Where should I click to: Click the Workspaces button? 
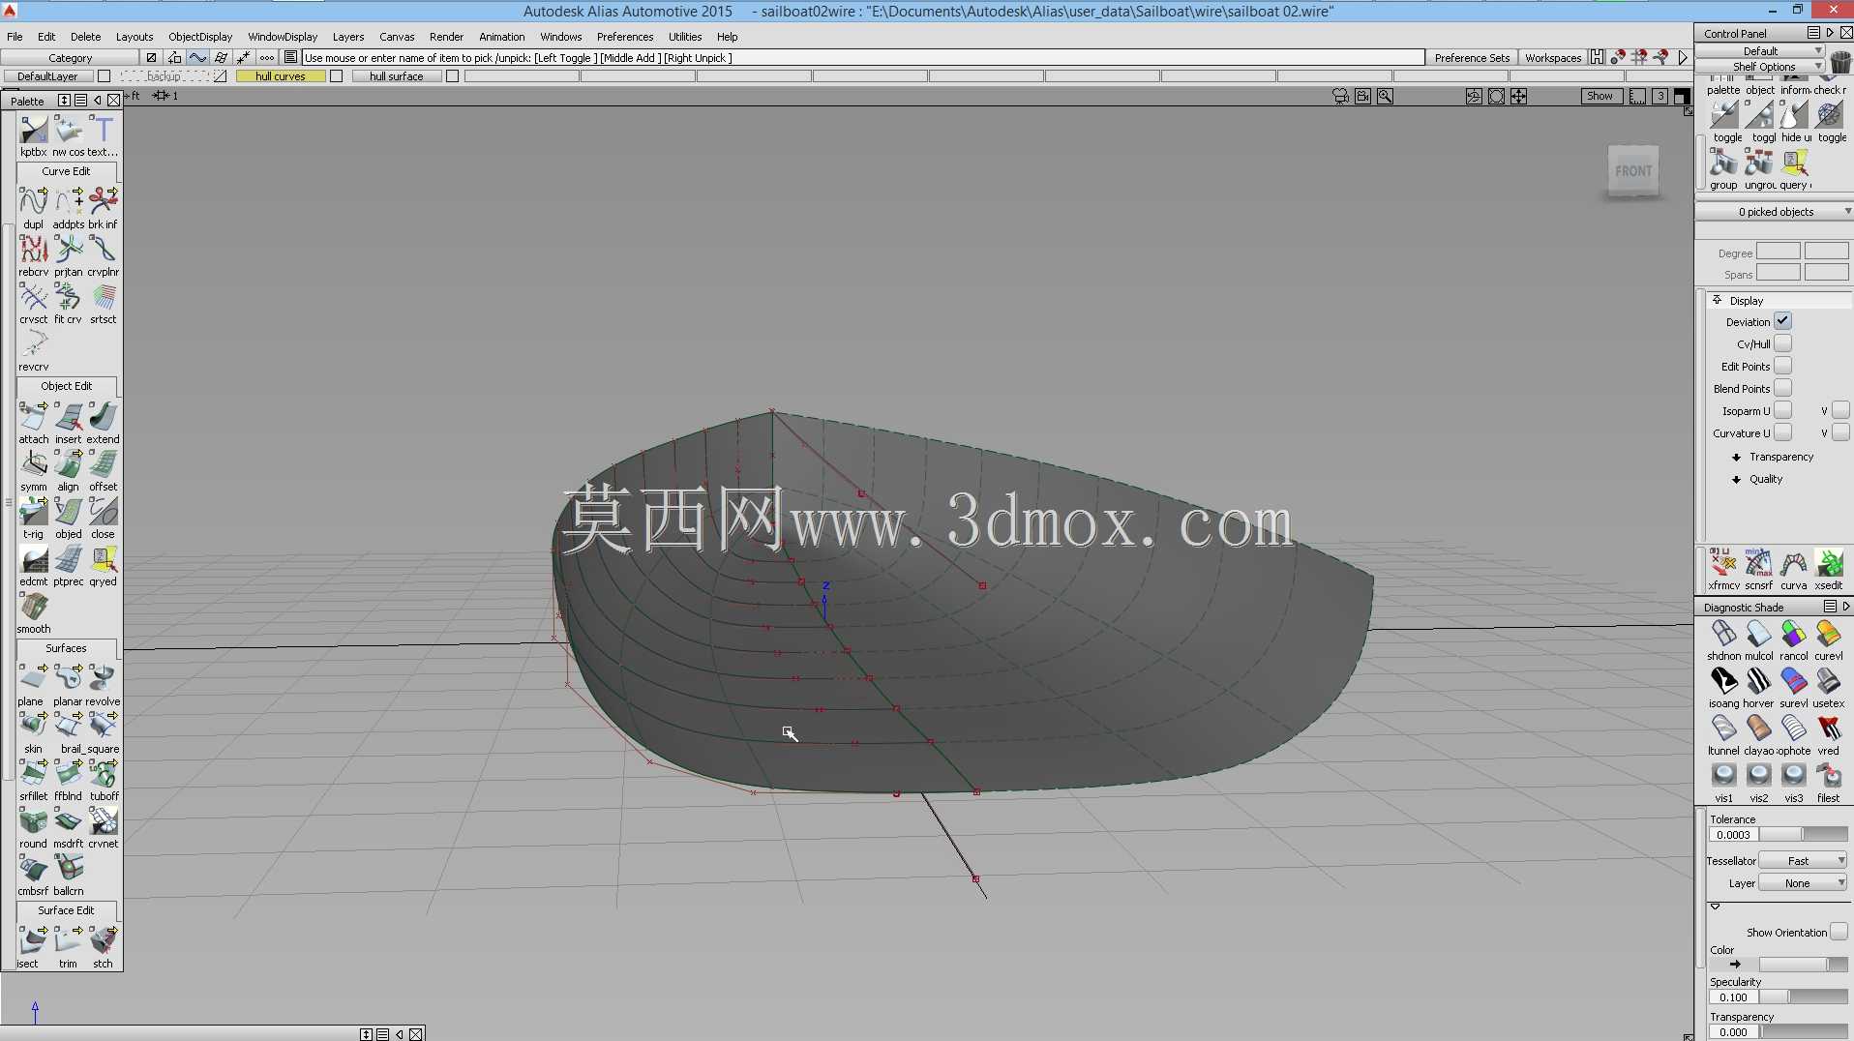(x=1553, y=58)
